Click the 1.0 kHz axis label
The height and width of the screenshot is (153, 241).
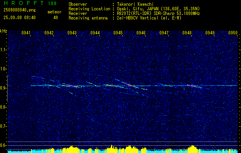3,69
